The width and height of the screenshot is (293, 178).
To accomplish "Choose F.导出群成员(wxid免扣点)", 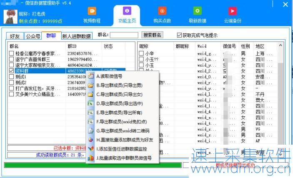I will click(123, 122).
